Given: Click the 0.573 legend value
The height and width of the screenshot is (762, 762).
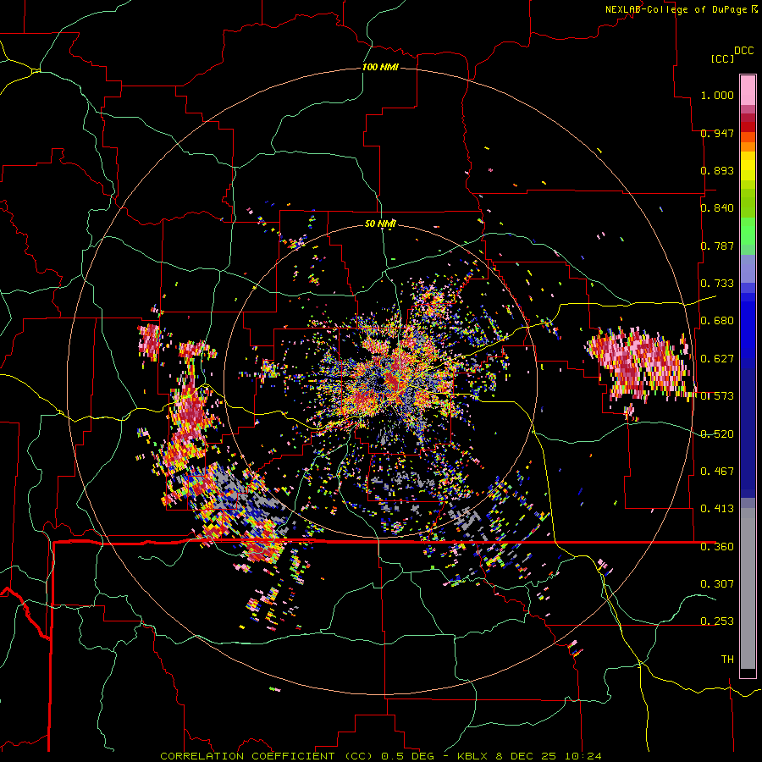Looking at the screenshot, I should 717,396.
